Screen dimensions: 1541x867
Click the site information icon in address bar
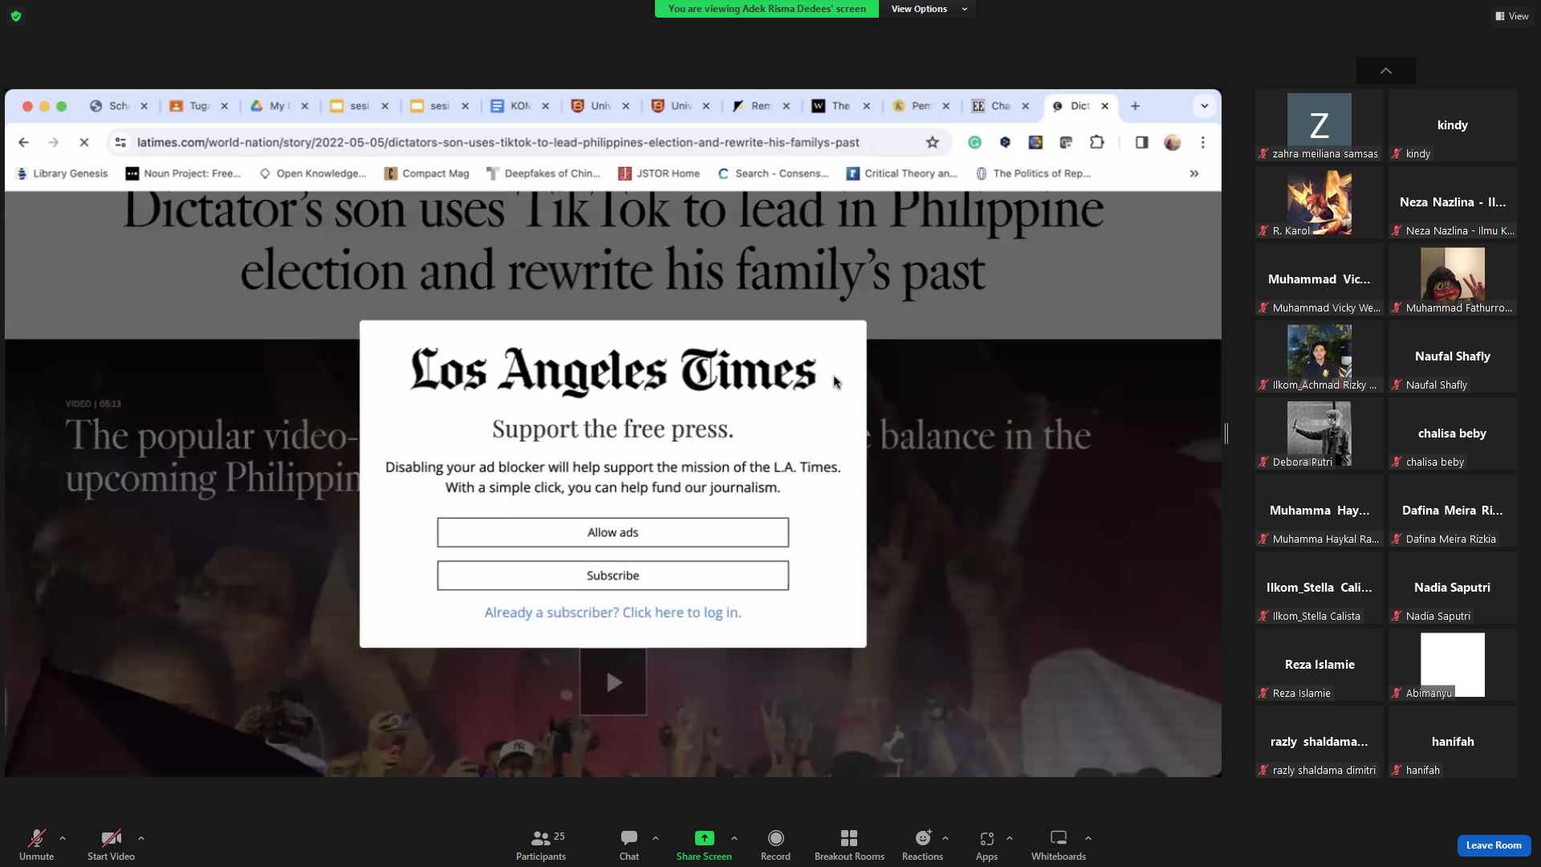tap(120, 142)
